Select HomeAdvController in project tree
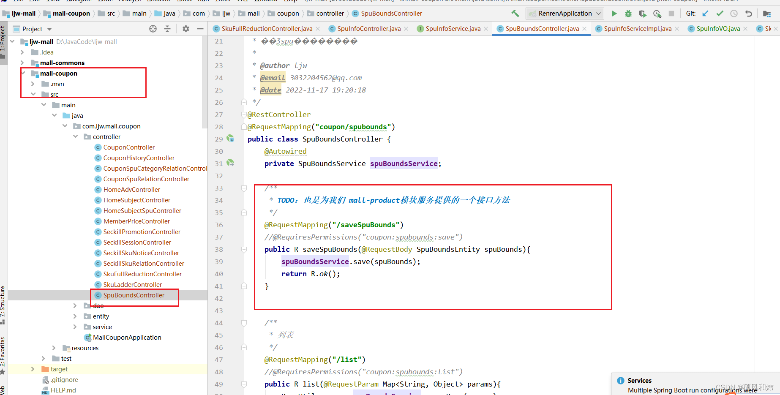The height and width of the screenshot is (395, 780). (x=132, y=189)
